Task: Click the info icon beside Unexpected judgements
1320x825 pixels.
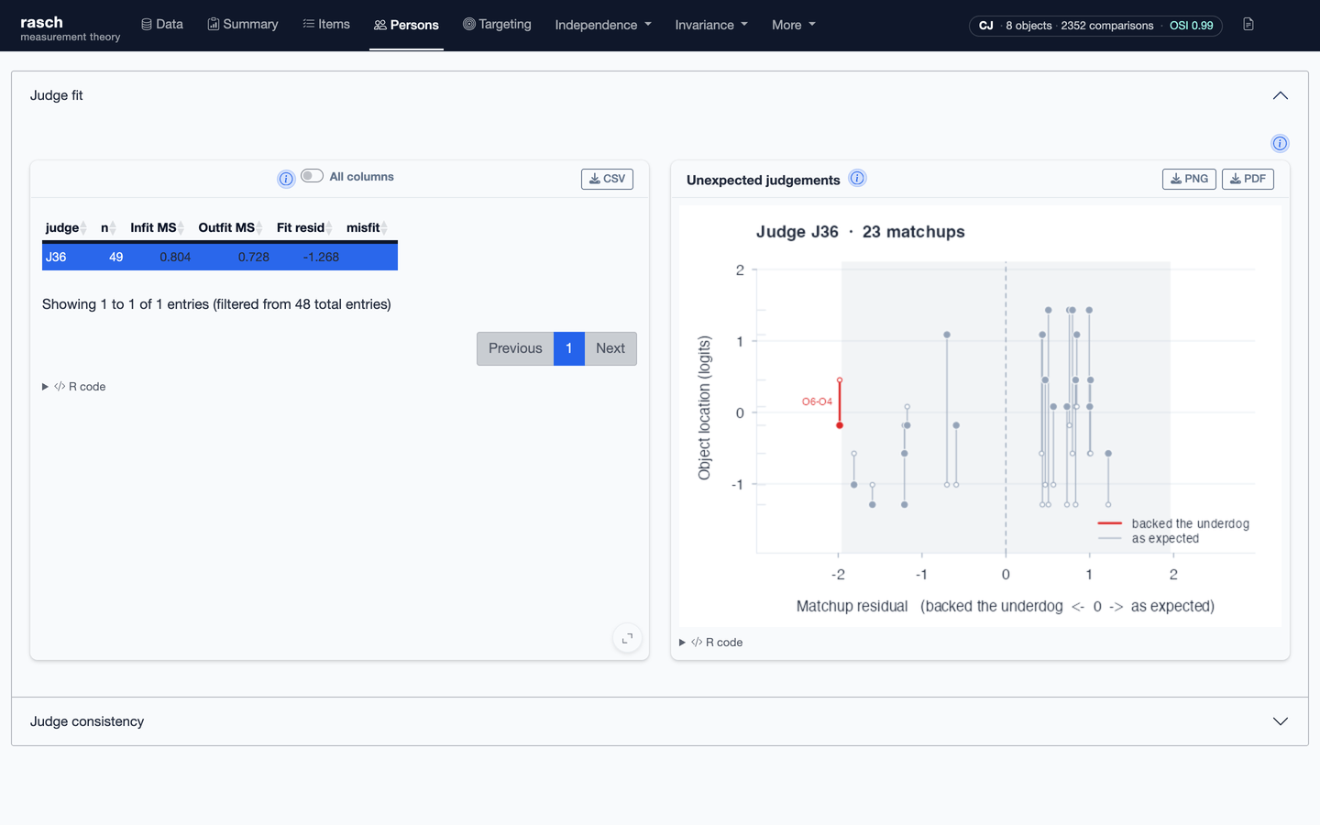Action: (x=857, y=179)
